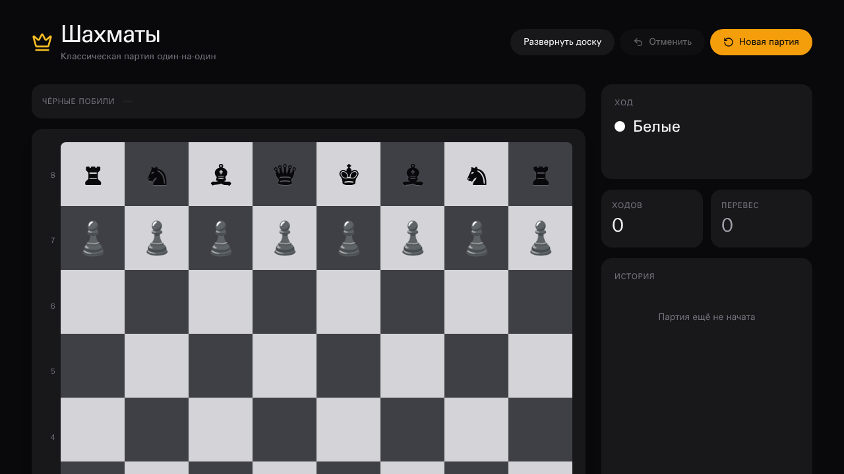Click the empty square c5
The height and width of the screenshot is (474, 844).
click(x=221, y=366)
